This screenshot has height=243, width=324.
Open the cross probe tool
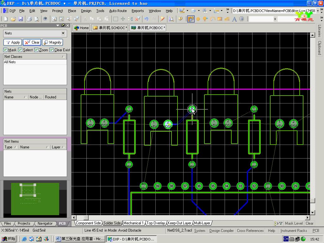tap(162, 19)
